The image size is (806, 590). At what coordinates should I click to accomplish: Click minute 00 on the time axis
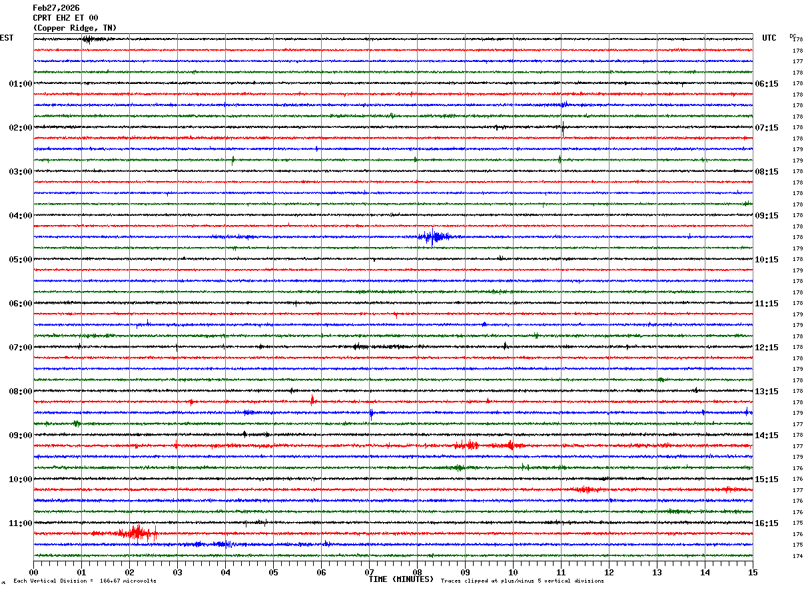(33, 572)
